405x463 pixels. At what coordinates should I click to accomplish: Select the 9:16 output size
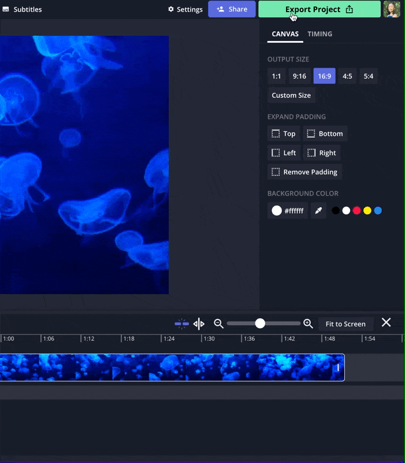coord(299,76)
